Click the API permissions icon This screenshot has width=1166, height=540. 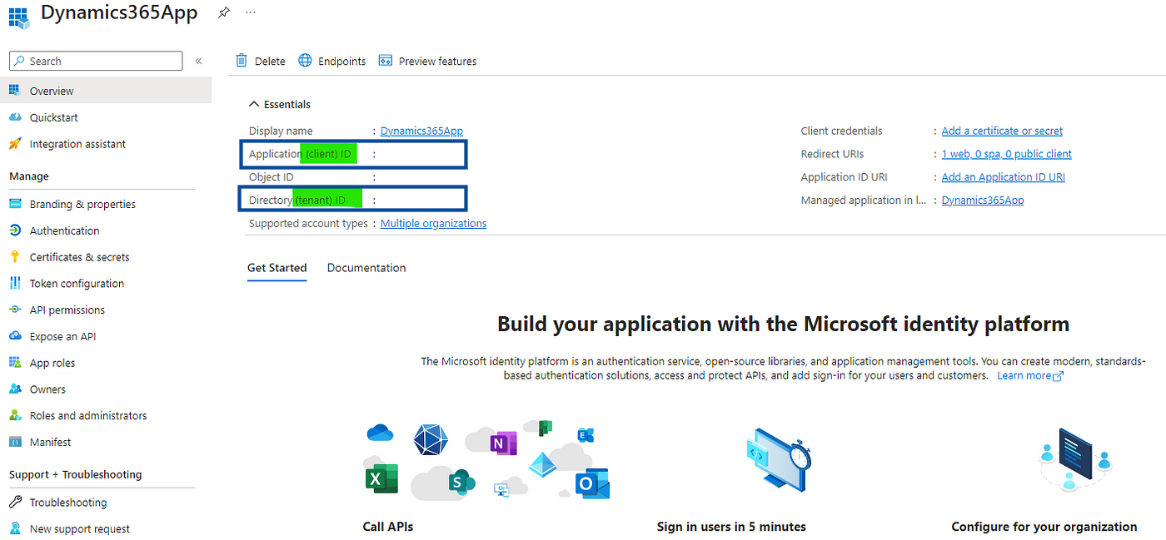click(15, 310)
